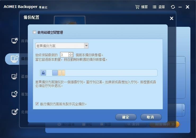Open the Restore sidebar icon
Image resolution: width=196 pixels, height=138 pixels.
pyautogui.click(x=14, y=76)
